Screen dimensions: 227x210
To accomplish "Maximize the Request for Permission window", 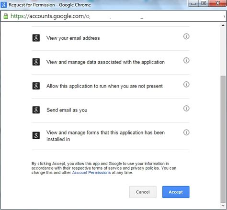I will pos(204,3).
